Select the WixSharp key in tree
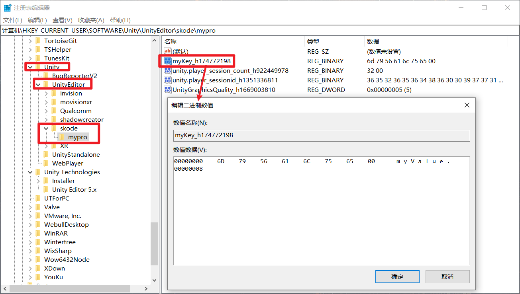520x294 pixels. click(x=58, y=251)
